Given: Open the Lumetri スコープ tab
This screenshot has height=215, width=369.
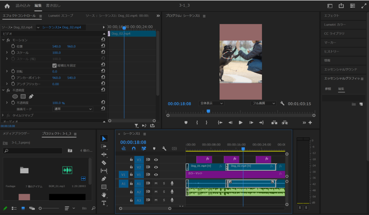Looking at the screenshot, I should 61,16.
